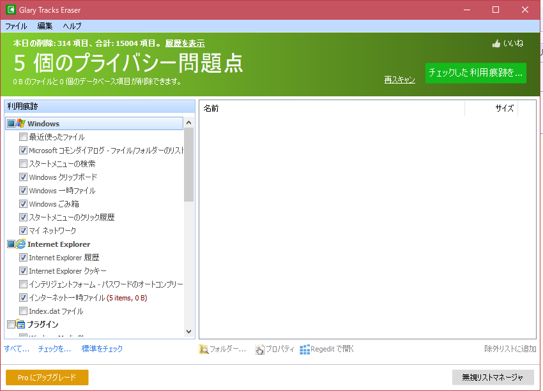Uncheck Microsoft コモンダイアログ checkbox
This screenshot has width=543, height=391.
23,151
